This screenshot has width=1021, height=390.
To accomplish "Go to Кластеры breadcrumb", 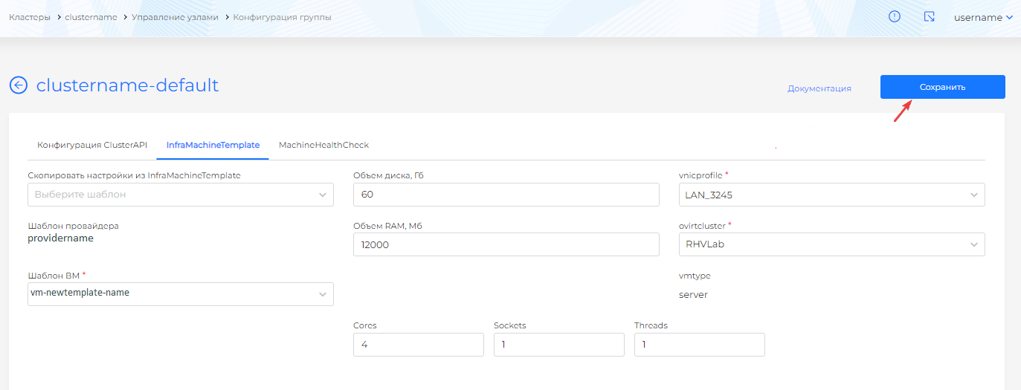I will point(30,17).
